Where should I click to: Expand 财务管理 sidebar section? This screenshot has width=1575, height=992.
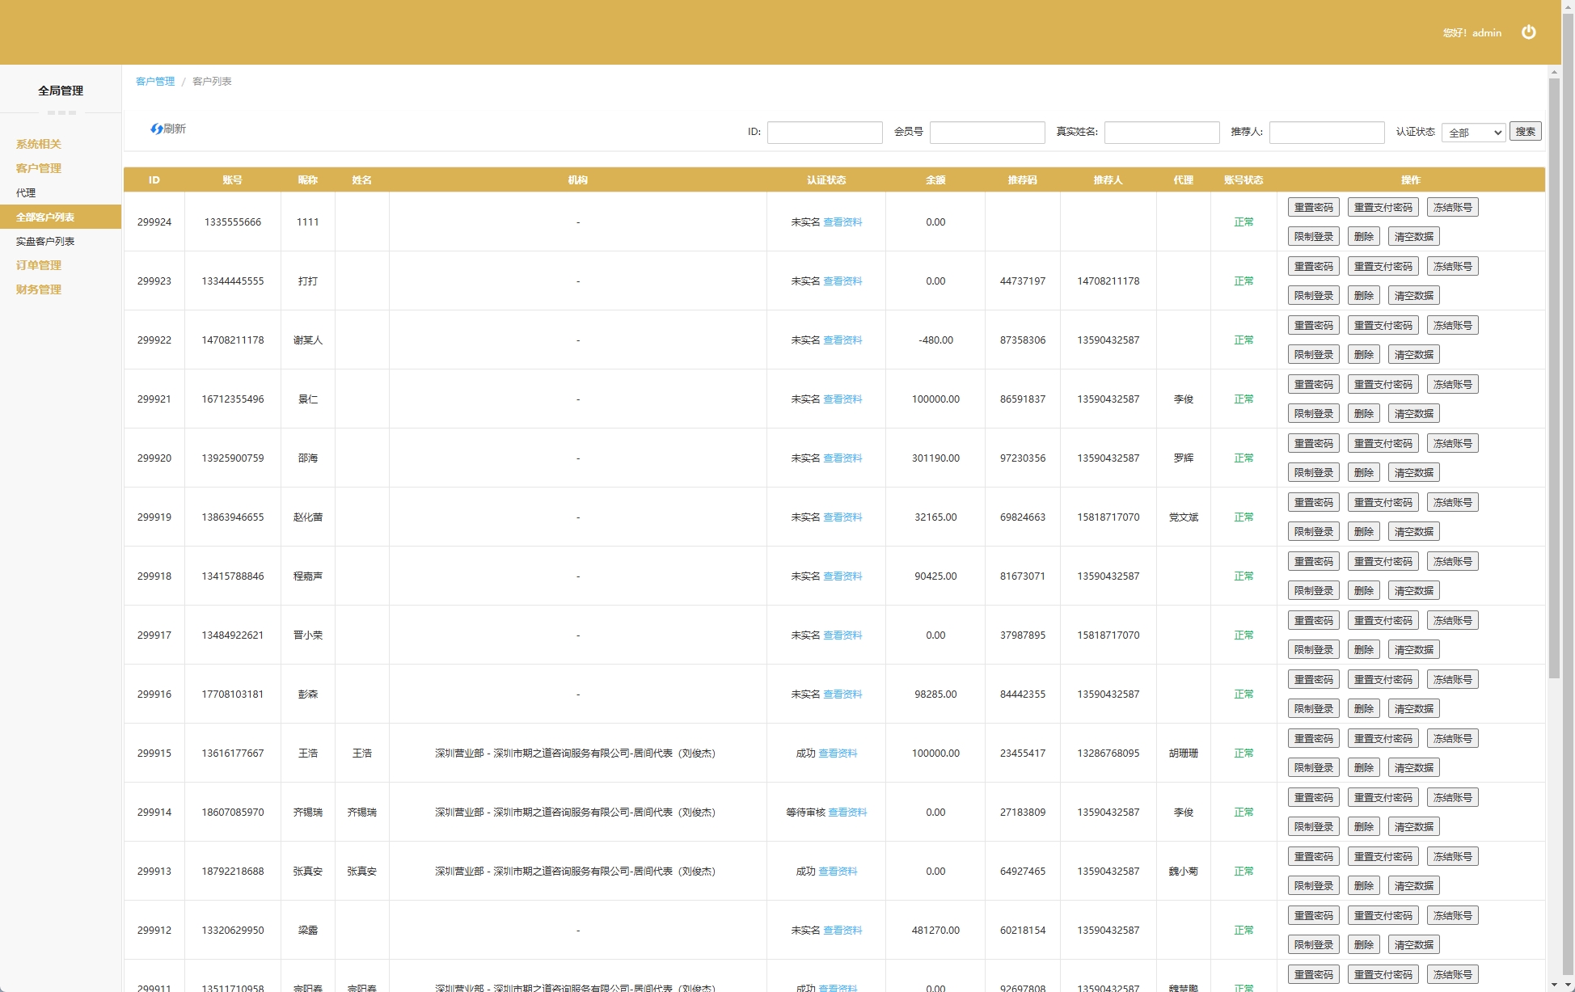coord(39,289)
